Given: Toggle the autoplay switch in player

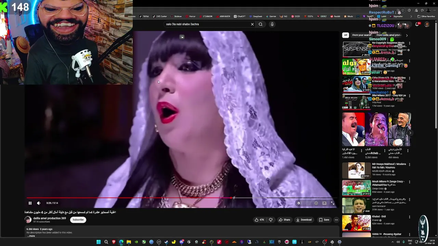Looking at the screenshot, I should click(x=299, y=203).
